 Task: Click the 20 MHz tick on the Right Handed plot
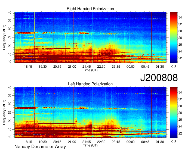[10, 46]
